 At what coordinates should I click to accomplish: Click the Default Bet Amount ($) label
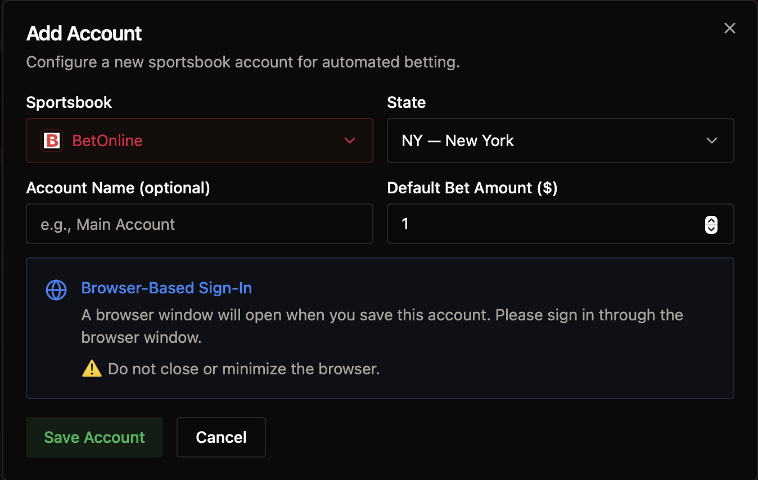click(472, 188)
